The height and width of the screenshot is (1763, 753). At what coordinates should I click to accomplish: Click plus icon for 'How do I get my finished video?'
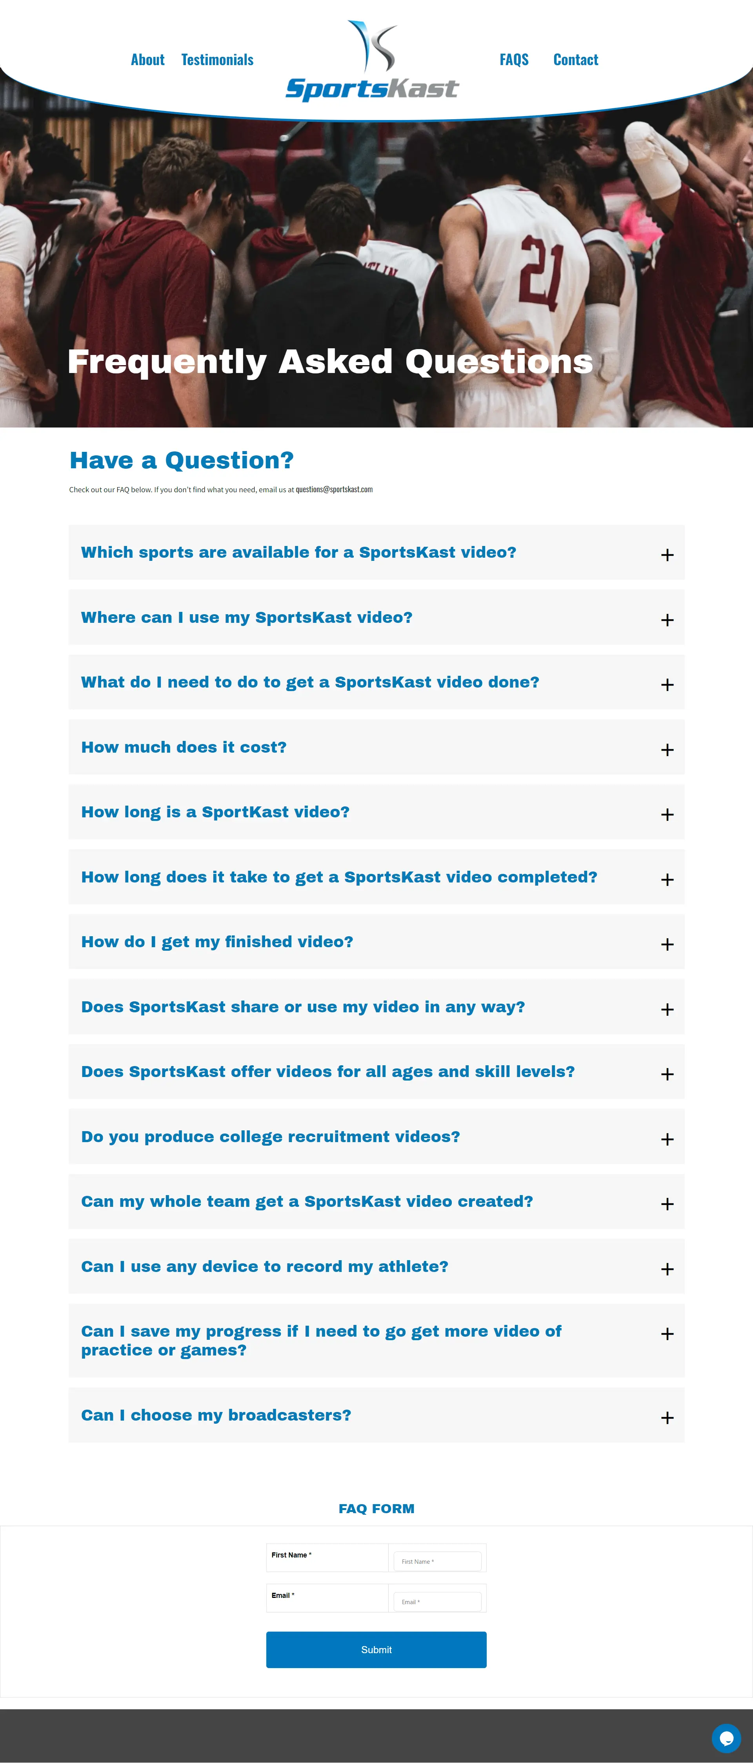tap(668, 944)
